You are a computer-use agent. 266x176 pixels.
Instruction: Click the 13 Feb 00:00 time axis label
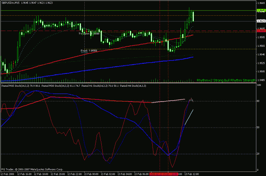click(91, 174)
